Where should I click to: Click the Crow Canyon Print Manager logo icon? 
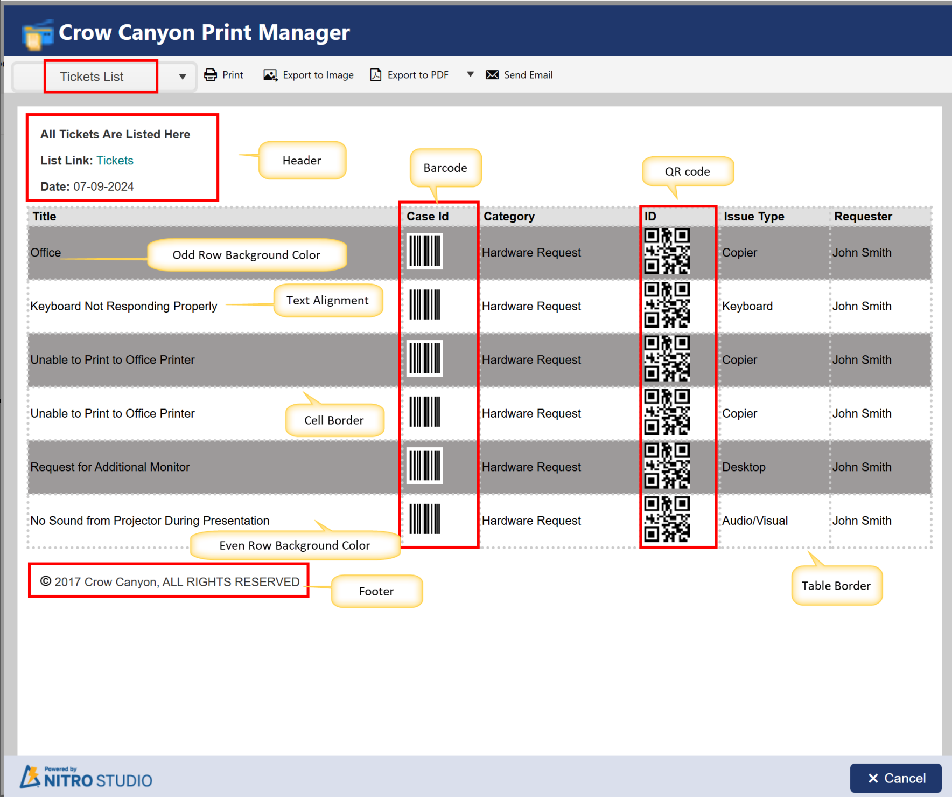point(38,34)
